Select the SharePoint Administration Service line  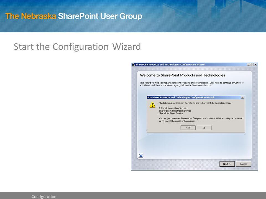175,111
